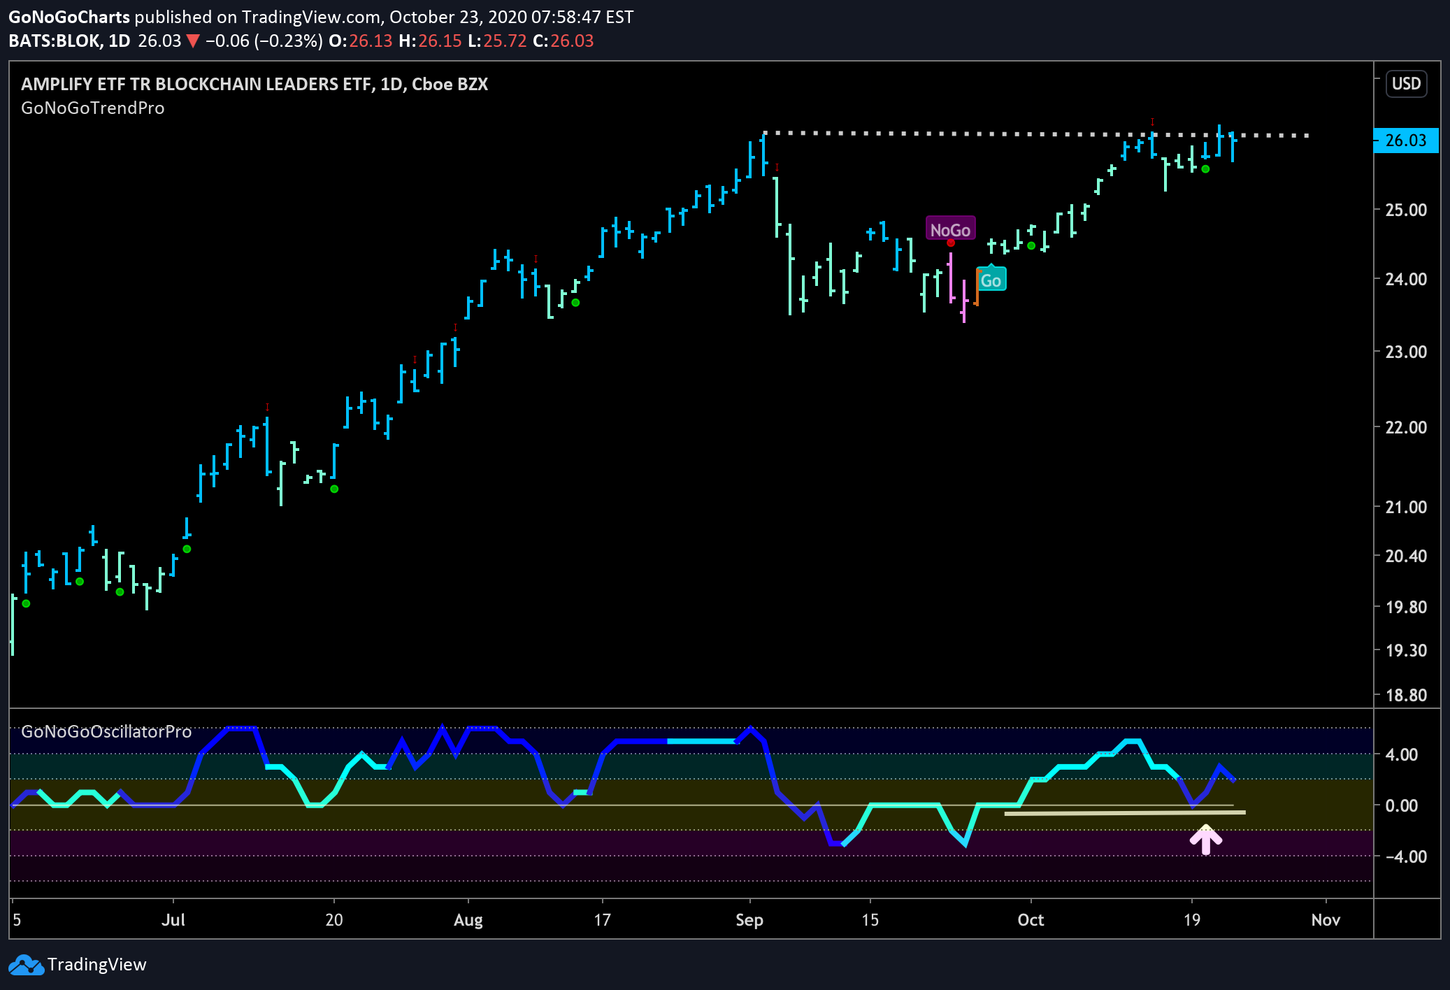Click the Amplify ETF Blockchain Leaders title
This screenshot has width=1450, height=990.
click(x=254, y=85)
